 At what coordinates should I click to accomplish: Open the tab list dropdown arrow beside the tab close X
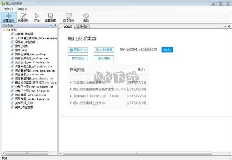(x=225, y=26)
